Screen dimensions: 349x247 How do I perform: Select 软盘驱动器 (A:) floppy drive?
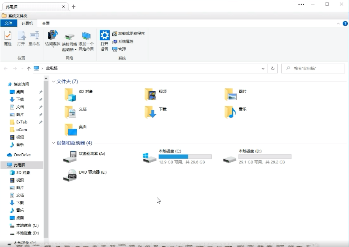84,157
